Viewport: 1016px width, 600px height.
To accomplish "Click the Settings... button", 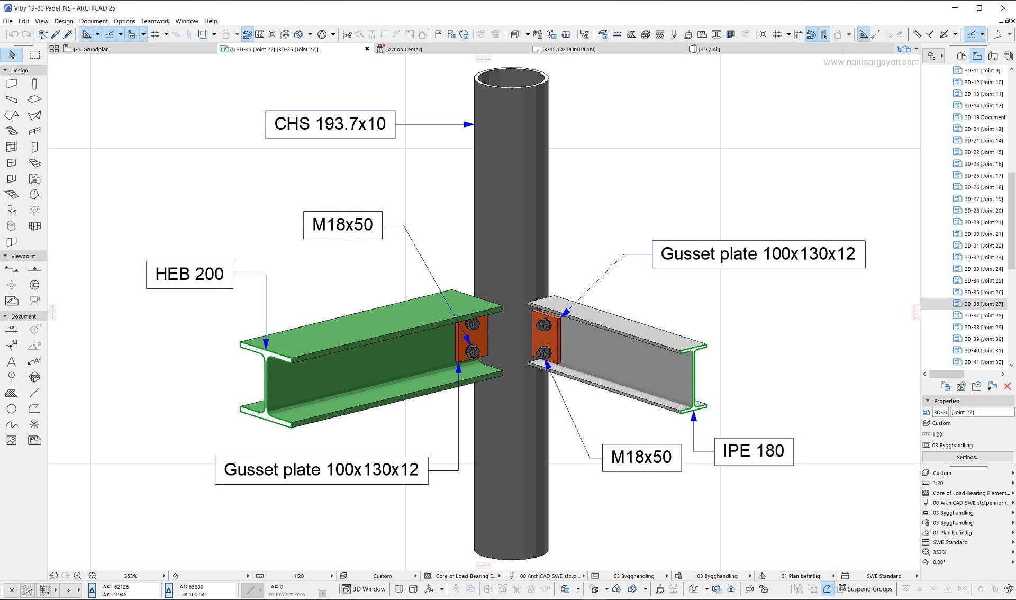I will [x=968, y=457].
